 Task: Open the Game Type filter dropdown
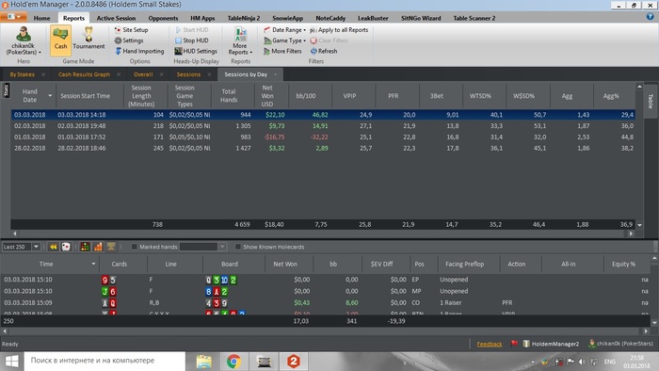(284, 40)
